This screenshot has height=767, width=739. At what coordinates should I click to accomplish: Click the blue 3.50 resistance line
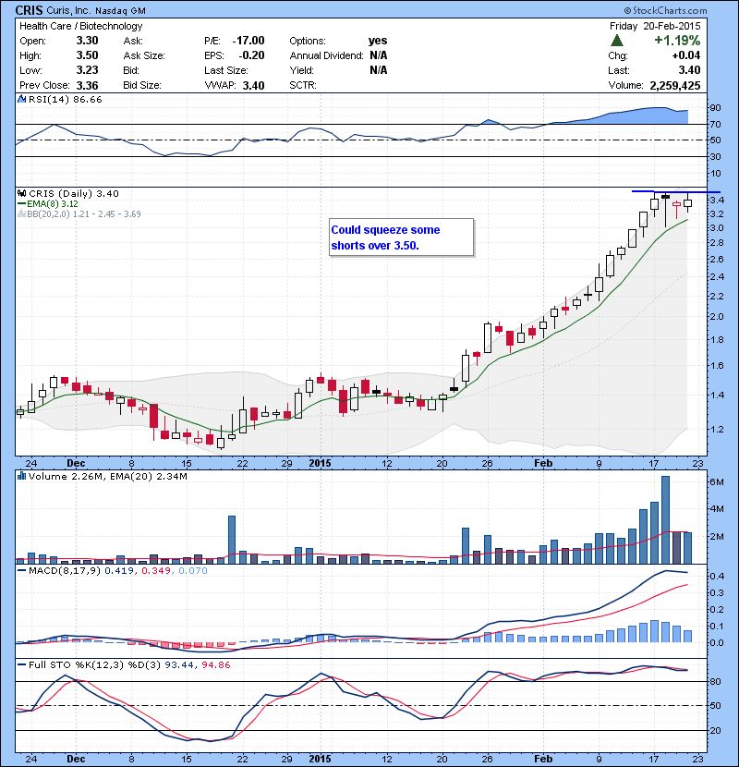point(676,192)
